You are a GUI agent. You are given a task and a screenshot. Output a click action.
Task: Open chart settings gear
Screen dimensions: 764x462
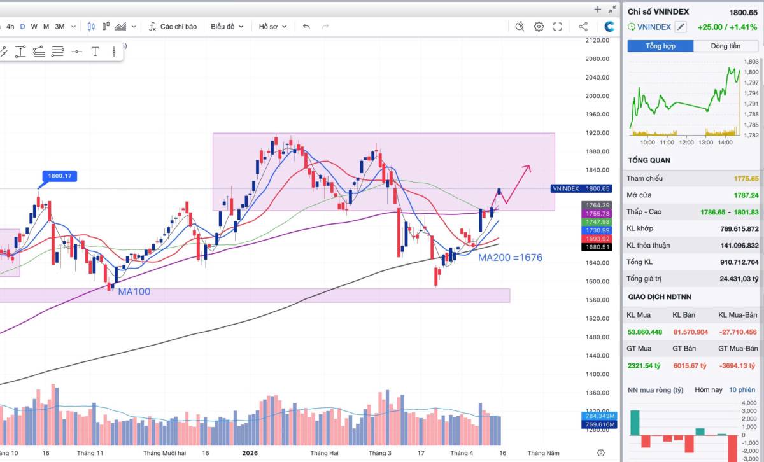click(539, 26)
